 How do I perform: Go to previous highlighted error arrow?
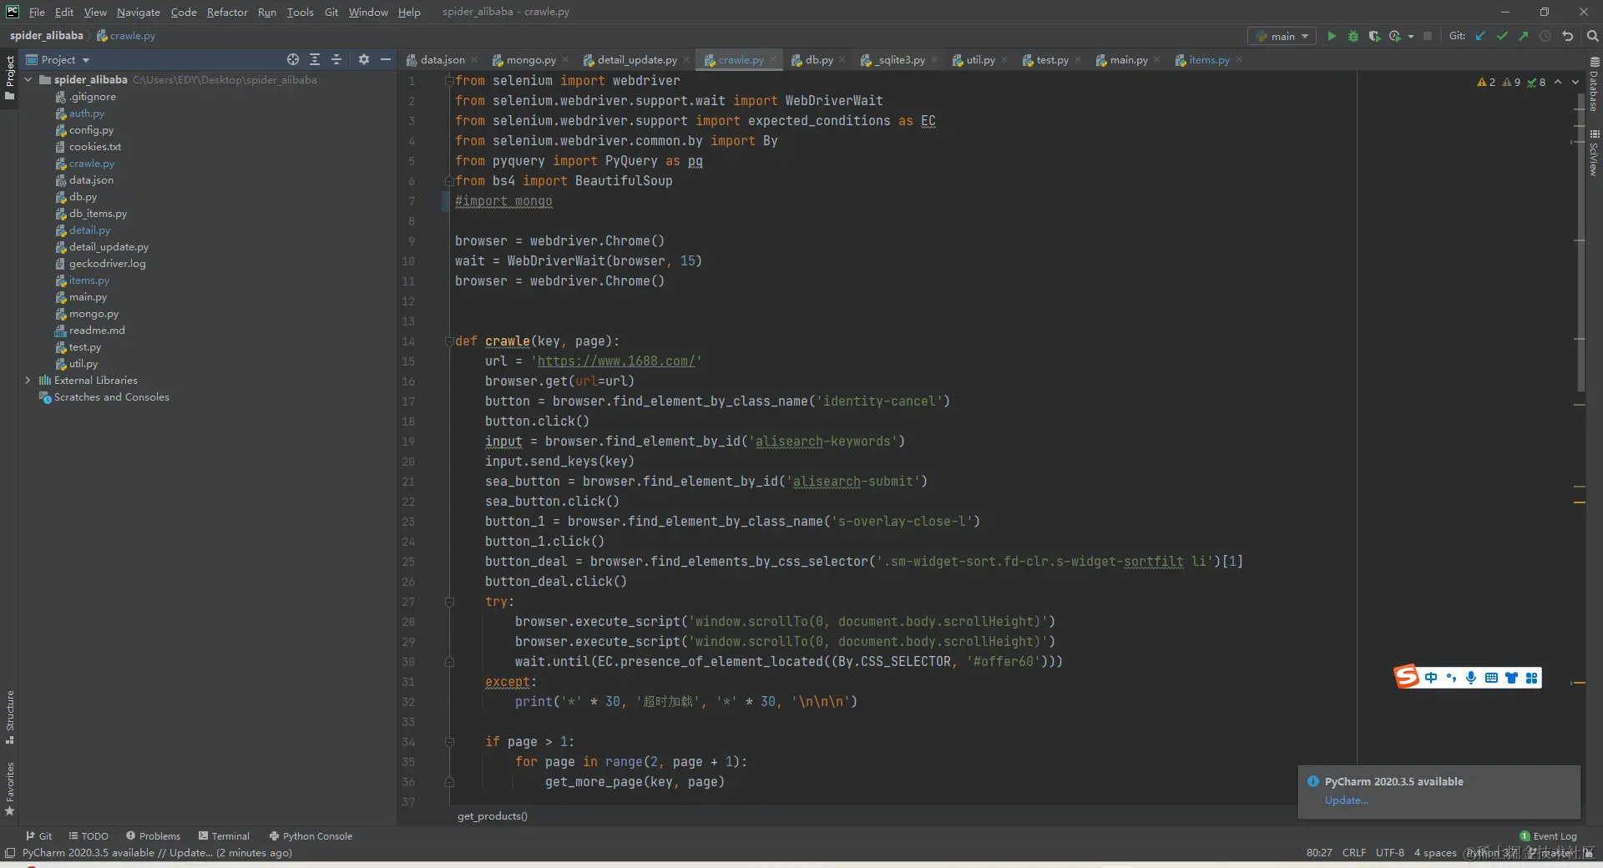tap(1558, 82)
